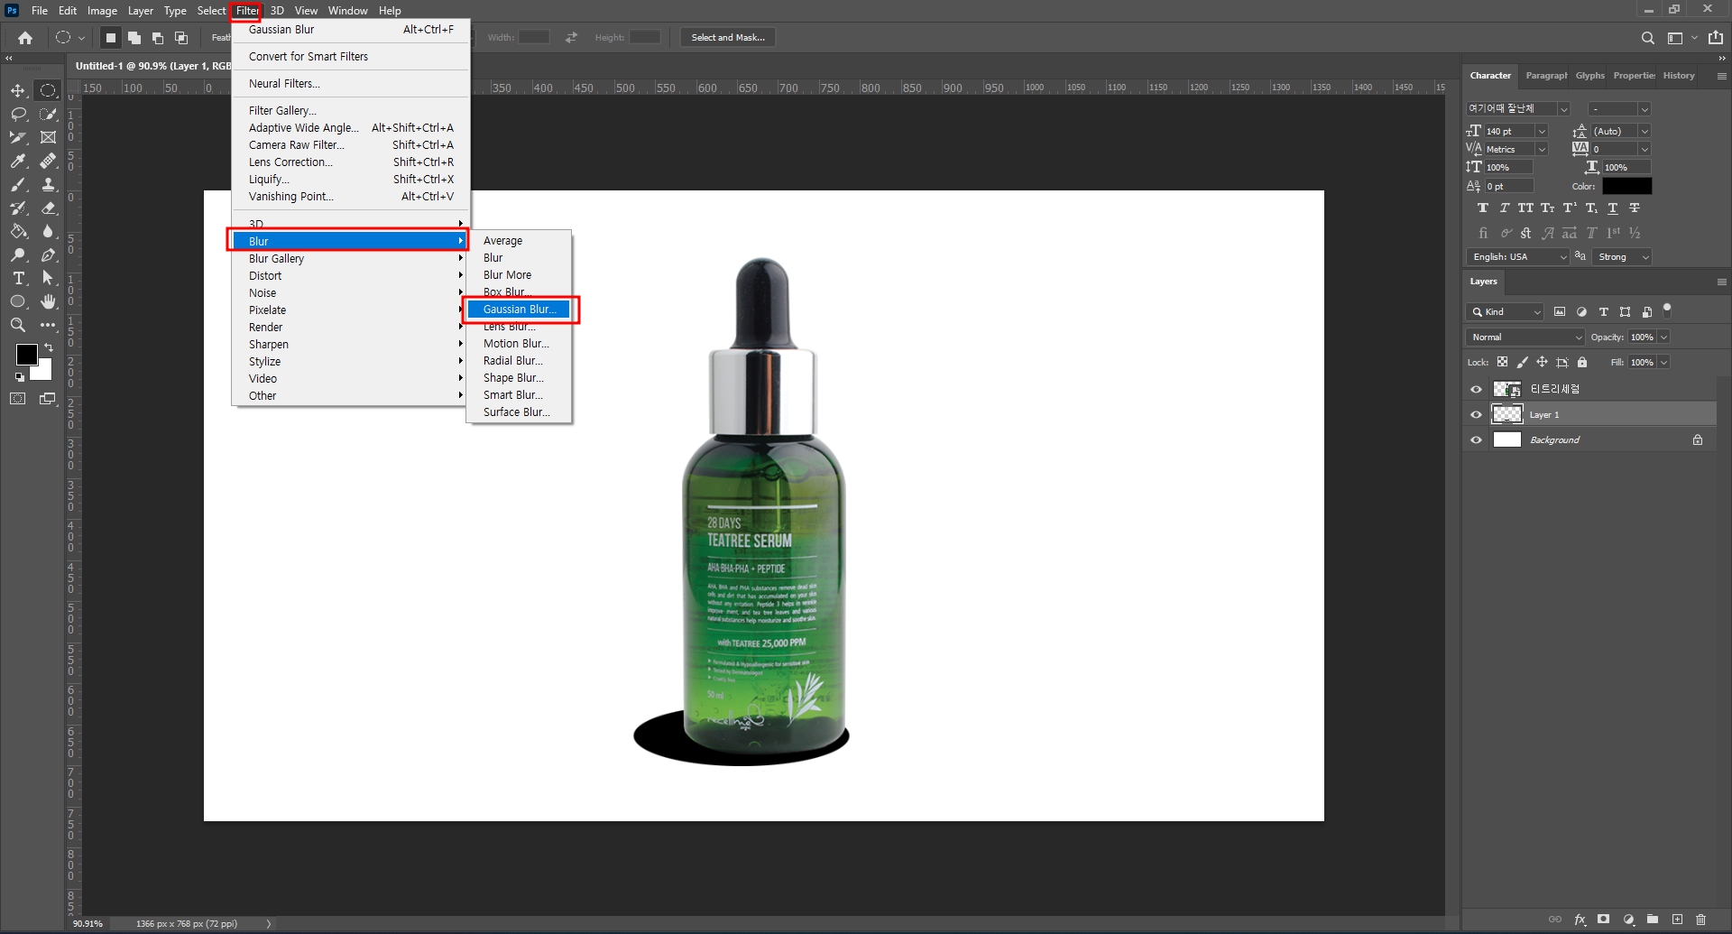Select the Pen tool
The image size is (1732, 934).
coord(48,254)
